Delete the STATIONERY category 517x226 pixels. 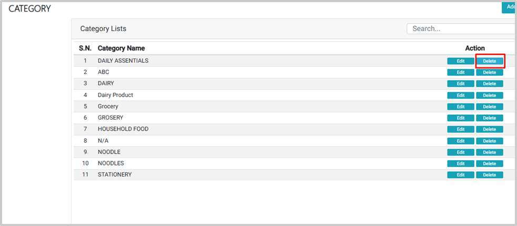[x=489, y=175]
